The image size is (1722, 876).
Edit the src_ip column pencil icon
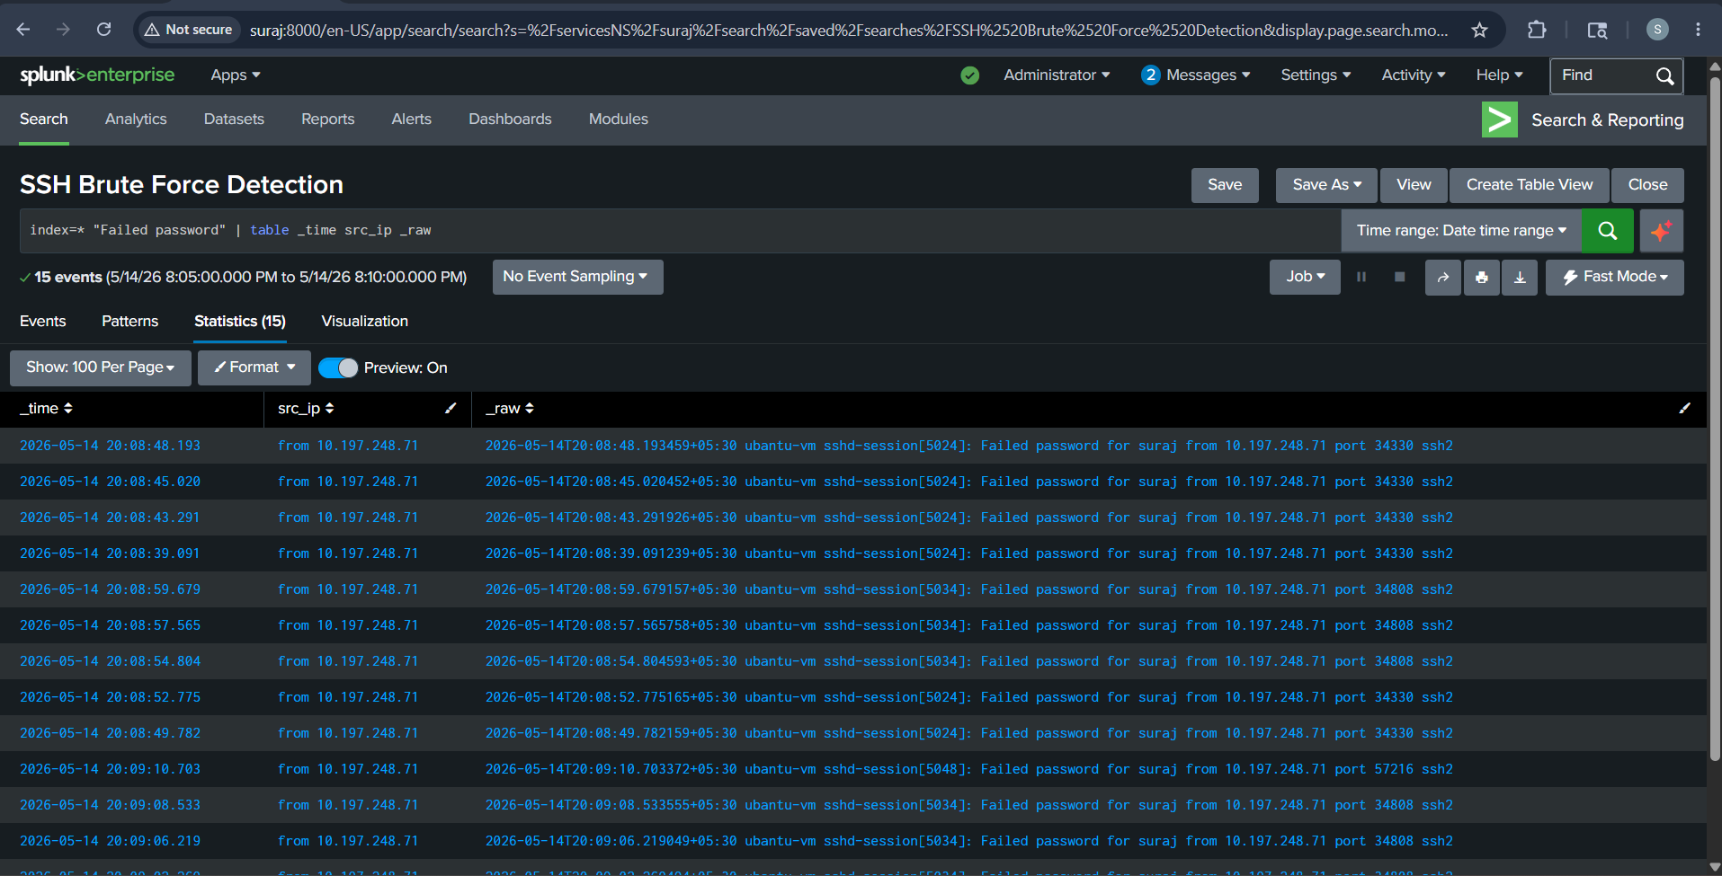451,408
